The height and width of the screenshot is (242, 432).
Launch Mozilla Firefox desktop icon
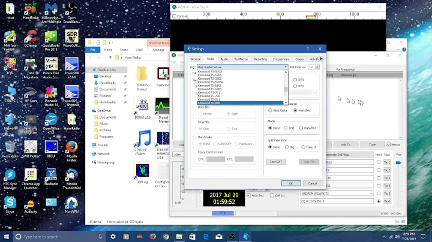(x=71, y=151)
